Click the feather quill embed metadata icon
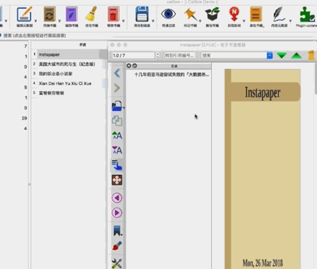The width and height of the screenshot is (317, 269). point(278,14)
